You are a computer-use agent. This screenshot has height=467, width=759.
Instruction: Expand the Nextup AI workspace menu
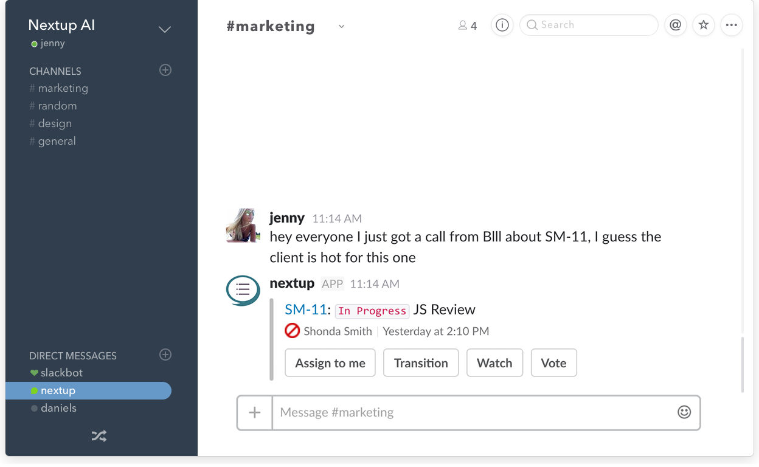point(165,29)
